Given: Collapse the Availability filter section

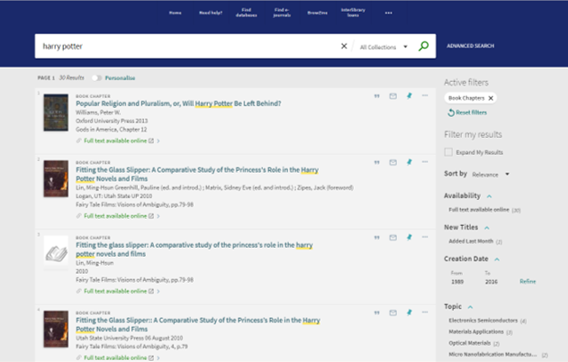Looking at the screenshot, I should (490, 195).
